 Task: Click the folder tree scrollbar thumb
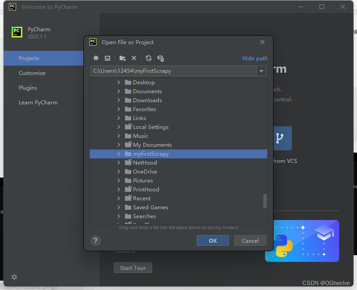265,201
